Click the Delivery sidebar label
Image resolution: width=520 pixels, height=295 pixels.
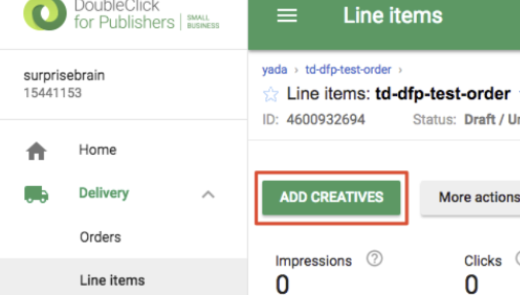click(x=104, y=193)
